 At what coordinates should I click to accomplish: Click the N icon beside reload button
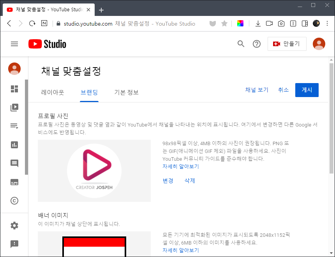coord(44,23)
